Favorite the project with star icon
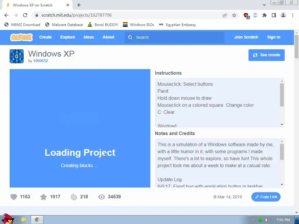 (x=44, y=197)
